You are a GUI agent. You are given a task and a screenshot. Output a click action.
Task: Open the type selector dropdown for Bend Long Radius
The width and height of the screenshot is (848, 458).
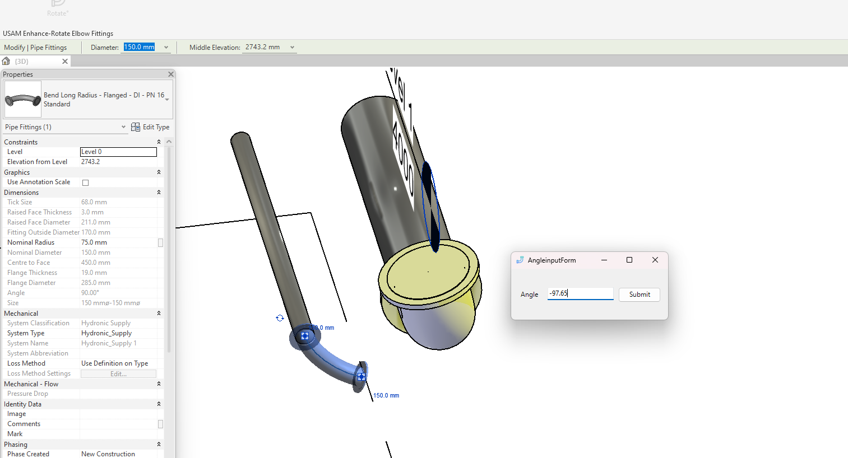click(x=167, y=100)
